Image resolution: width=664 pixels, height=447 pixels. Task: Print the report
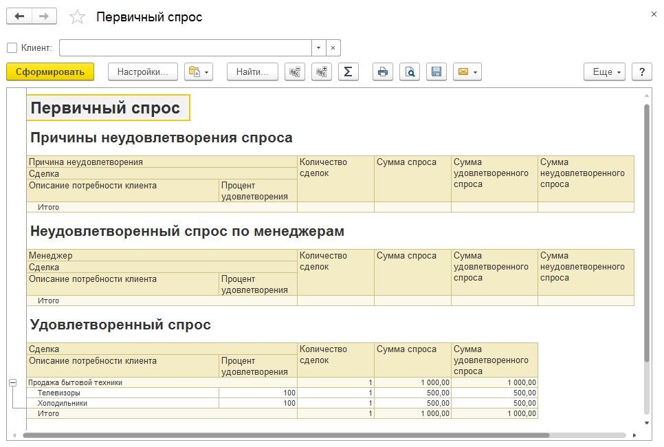coord(383,72)
